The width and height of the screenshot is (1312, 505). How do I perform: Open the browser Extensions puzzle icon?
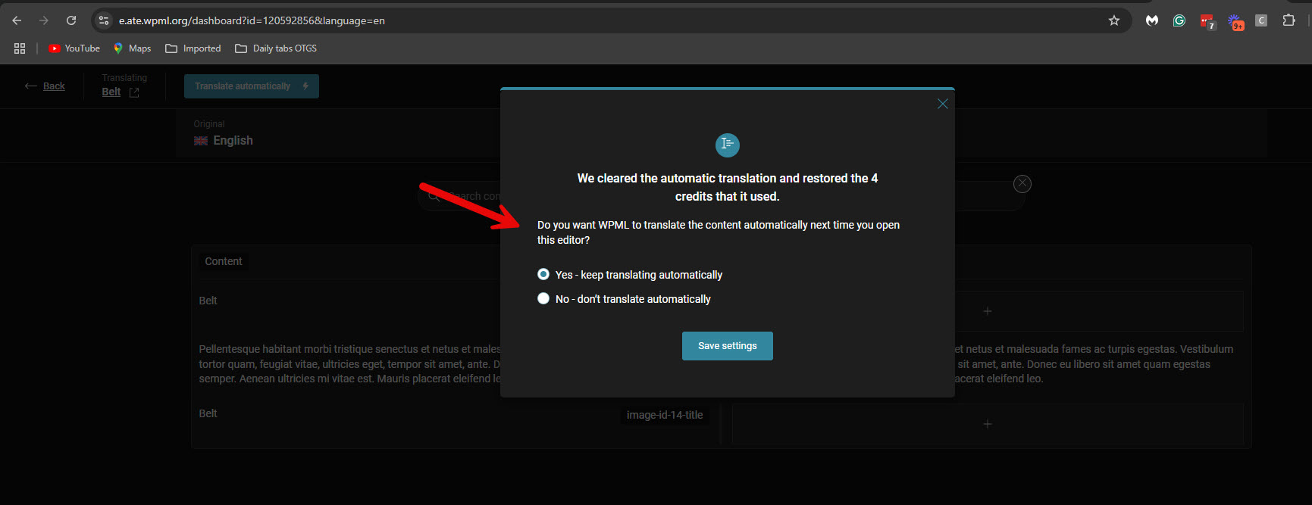[1289, 20]
